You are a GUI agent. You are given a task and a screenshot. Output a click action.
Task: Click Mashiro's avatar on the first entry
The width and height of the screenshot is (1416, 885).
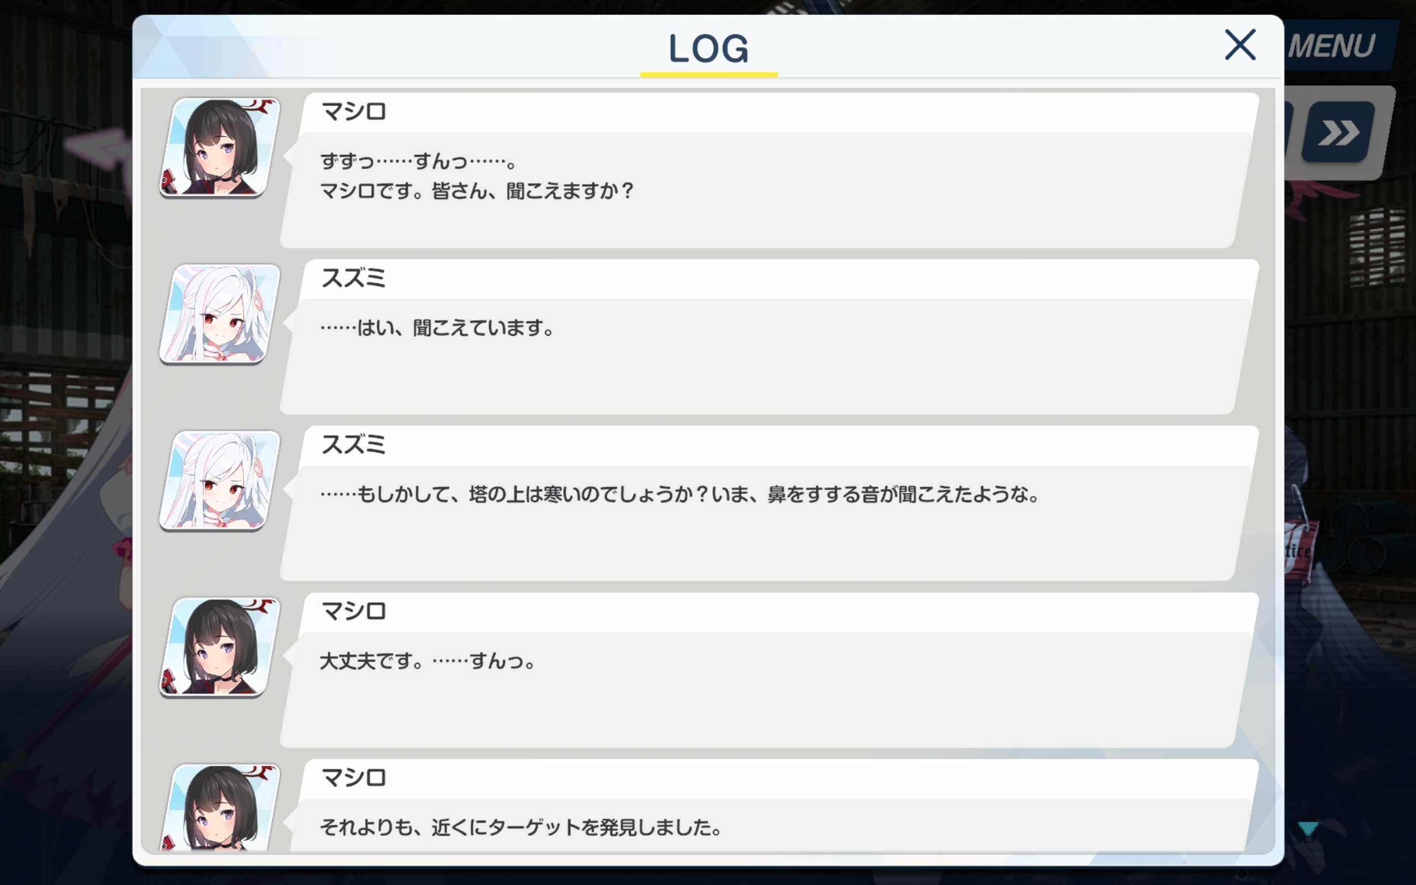click(x=220, y=148)
